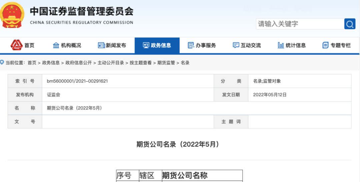Follow the 政府信息公开 breadcrumb link
Image resolution: width=360 pixels, height=182 pixels.
(x=79, y=63)
